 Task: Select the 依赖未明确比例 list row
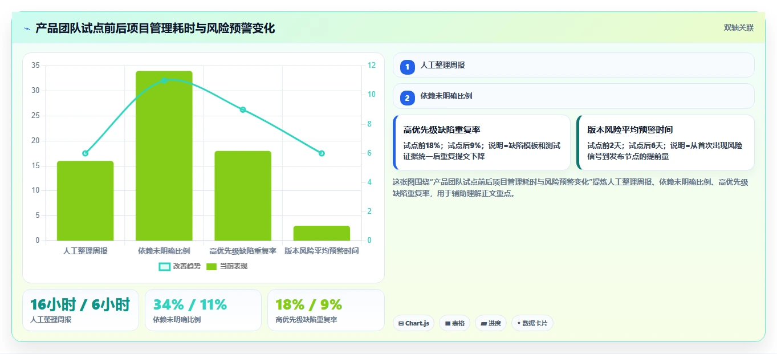tap(573, 96)
